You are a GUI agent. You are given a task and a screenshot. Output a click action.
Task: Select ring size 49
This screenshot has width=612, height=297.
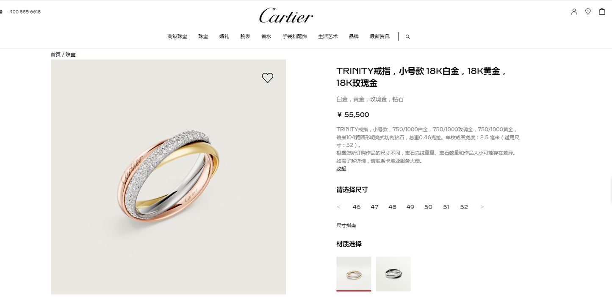pyautogui.click(x=410, y=207)
